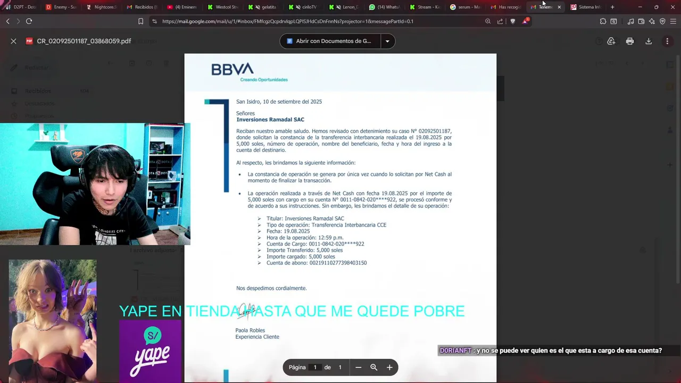The height and width of the screenshot is (383, 681).
Task: Toggle the browser sidebar panel icon
Action: tap(613, 21)
